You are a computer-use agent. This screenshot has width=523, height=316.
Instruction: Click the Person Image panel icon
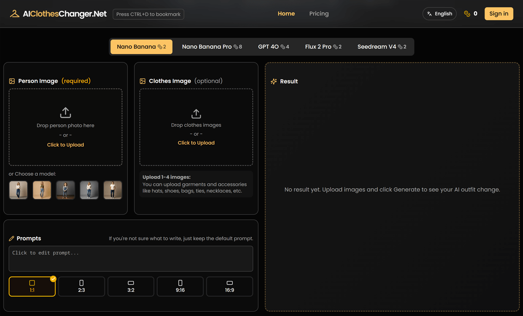(11, 81)
